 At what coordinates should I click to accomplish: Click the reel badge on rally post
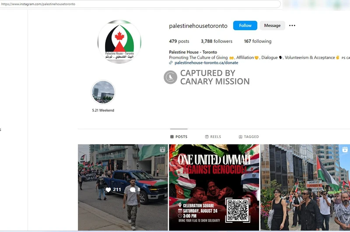345,149
